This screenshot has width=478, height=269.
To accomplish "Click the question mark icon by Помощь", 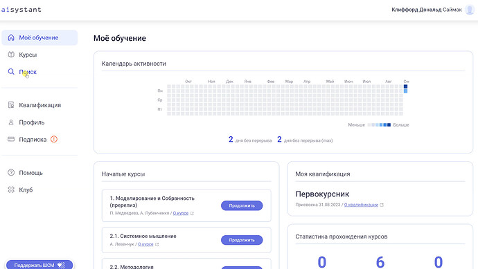I will pyautogui.click(x=11, y=173).
